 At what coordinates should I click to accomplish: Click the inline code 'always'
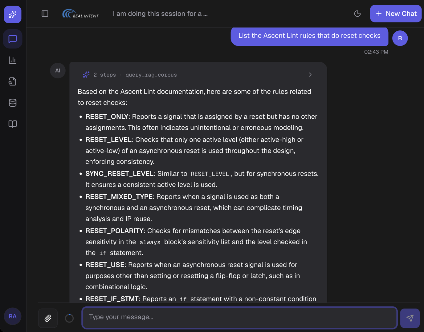150,242
